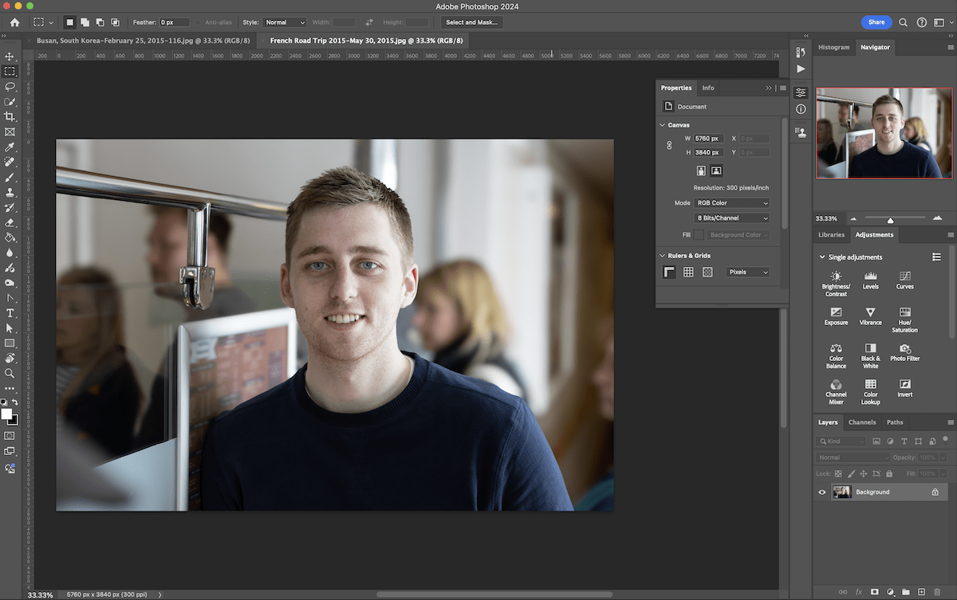Click the Select and Mask button

471,22
